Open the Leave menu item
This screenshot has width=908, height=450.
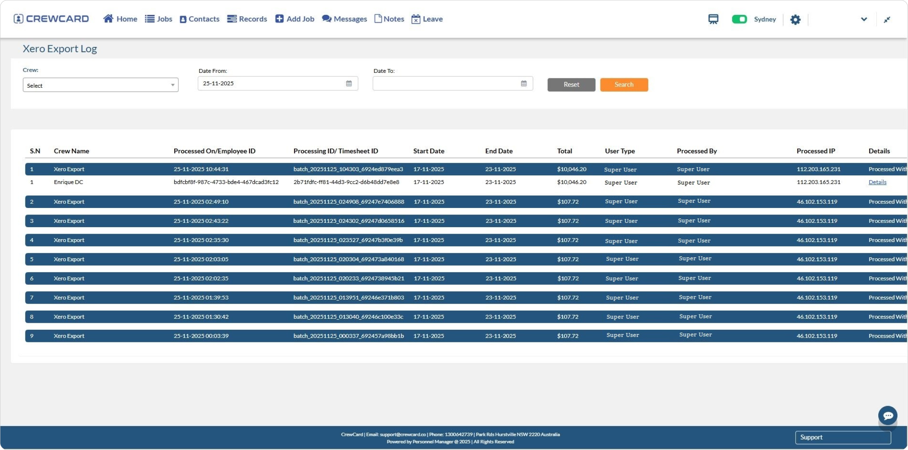click(x=427, y=19)
